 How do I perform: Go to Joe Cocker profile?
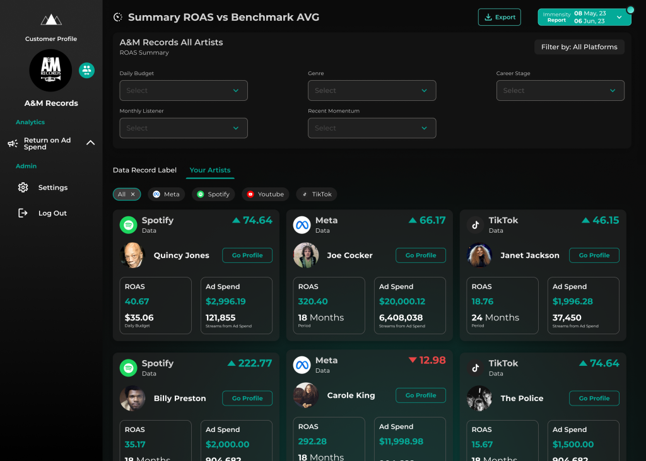pyautogui.click(x=421, y=255)
